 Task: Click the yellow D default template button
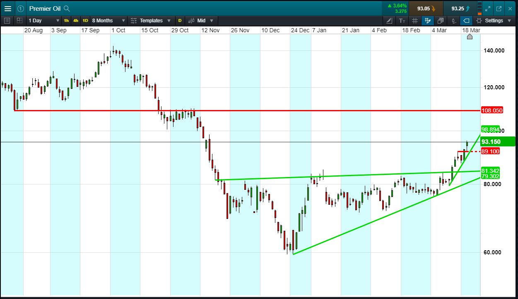click(180, 20)
